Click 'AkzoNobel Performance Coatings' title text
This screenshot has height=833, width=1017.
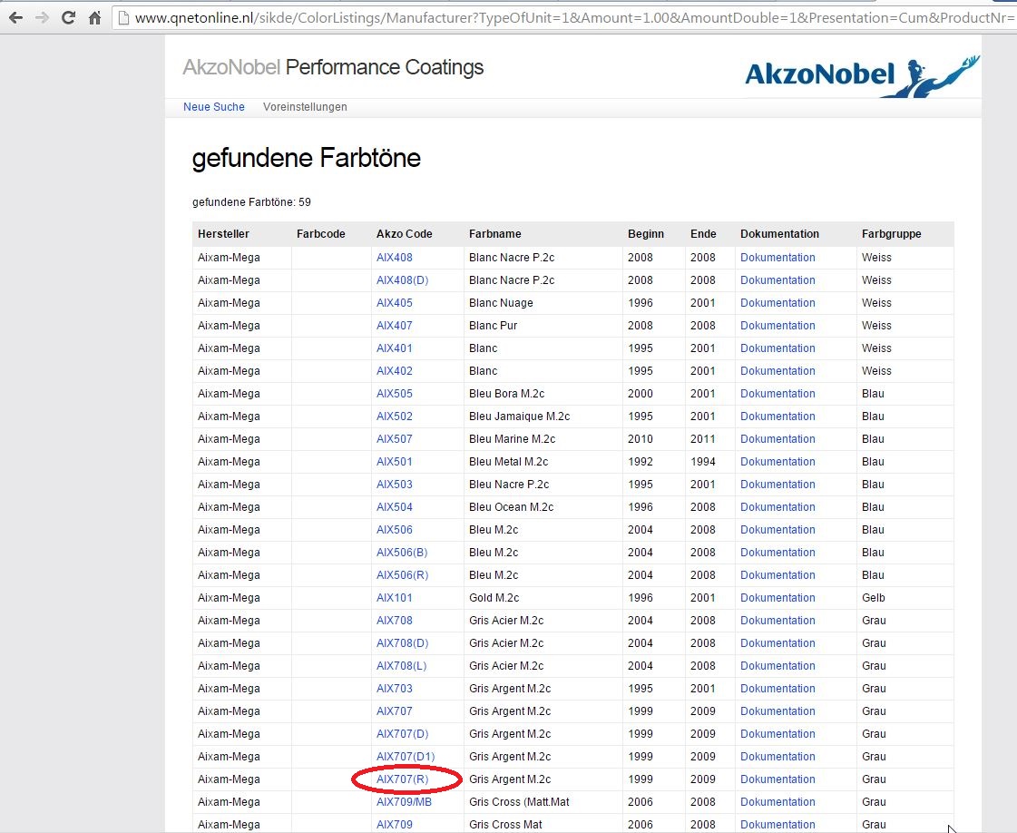click(333, 67)
